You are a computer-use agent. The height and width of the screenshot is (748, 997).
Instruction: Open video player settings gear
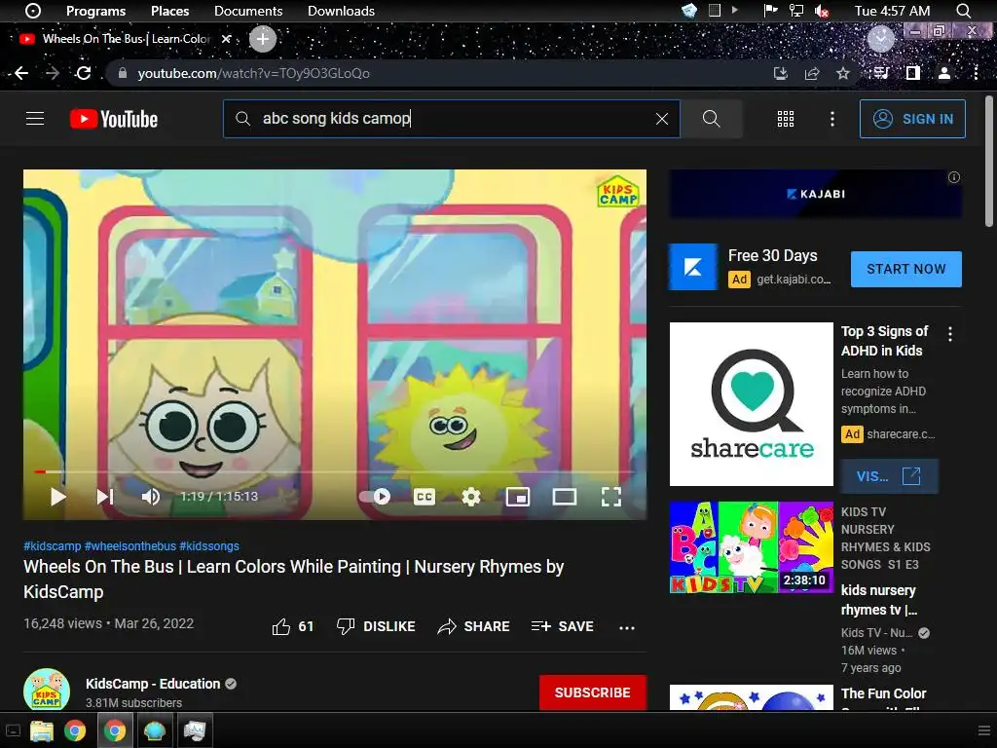(x=471, y=497)
